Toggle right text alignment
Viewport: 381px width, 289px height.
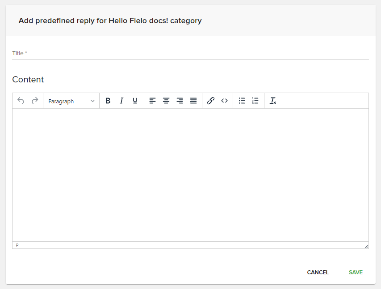pos(180,101)
